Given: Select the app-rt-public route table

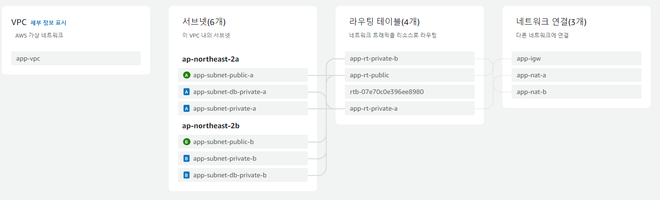Looking at the screenshot, I should (369, 75).
